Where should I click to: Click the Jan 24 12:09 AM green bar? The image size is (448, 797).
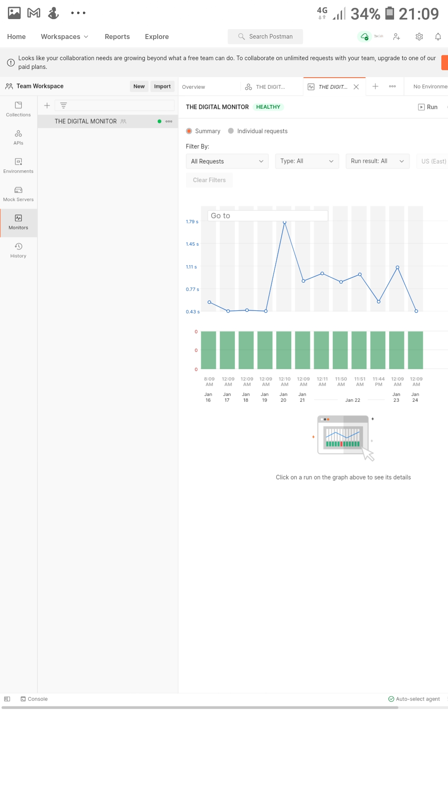pos(416,350)
